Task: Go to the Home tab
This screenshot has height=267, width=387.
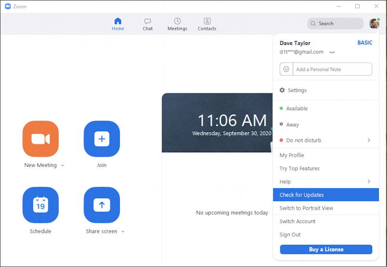Action: (x=118, y=24)
